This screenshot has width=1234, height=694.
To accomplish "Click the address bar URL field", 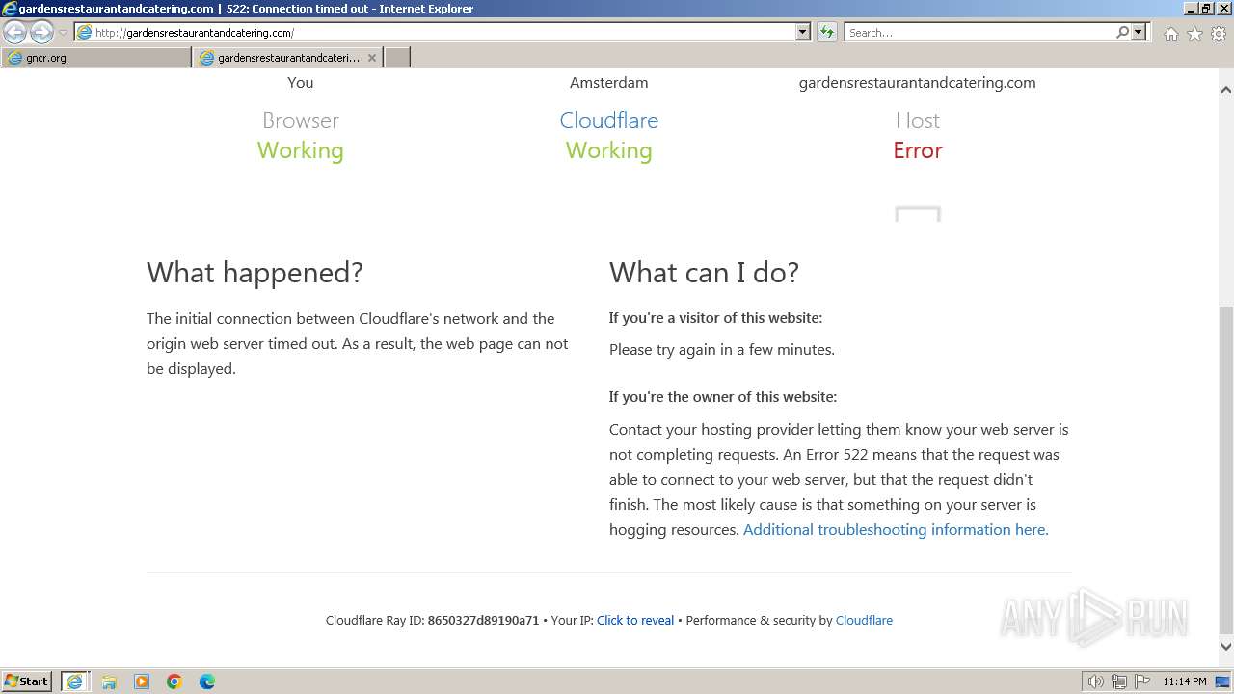I will pyautogui.click(x=435, y=33).
